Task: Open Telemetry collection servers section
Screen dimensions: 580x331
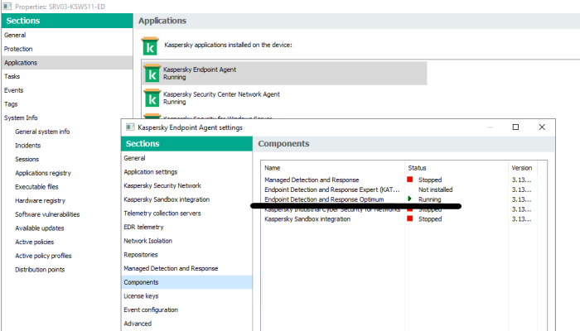Action: 186,213
